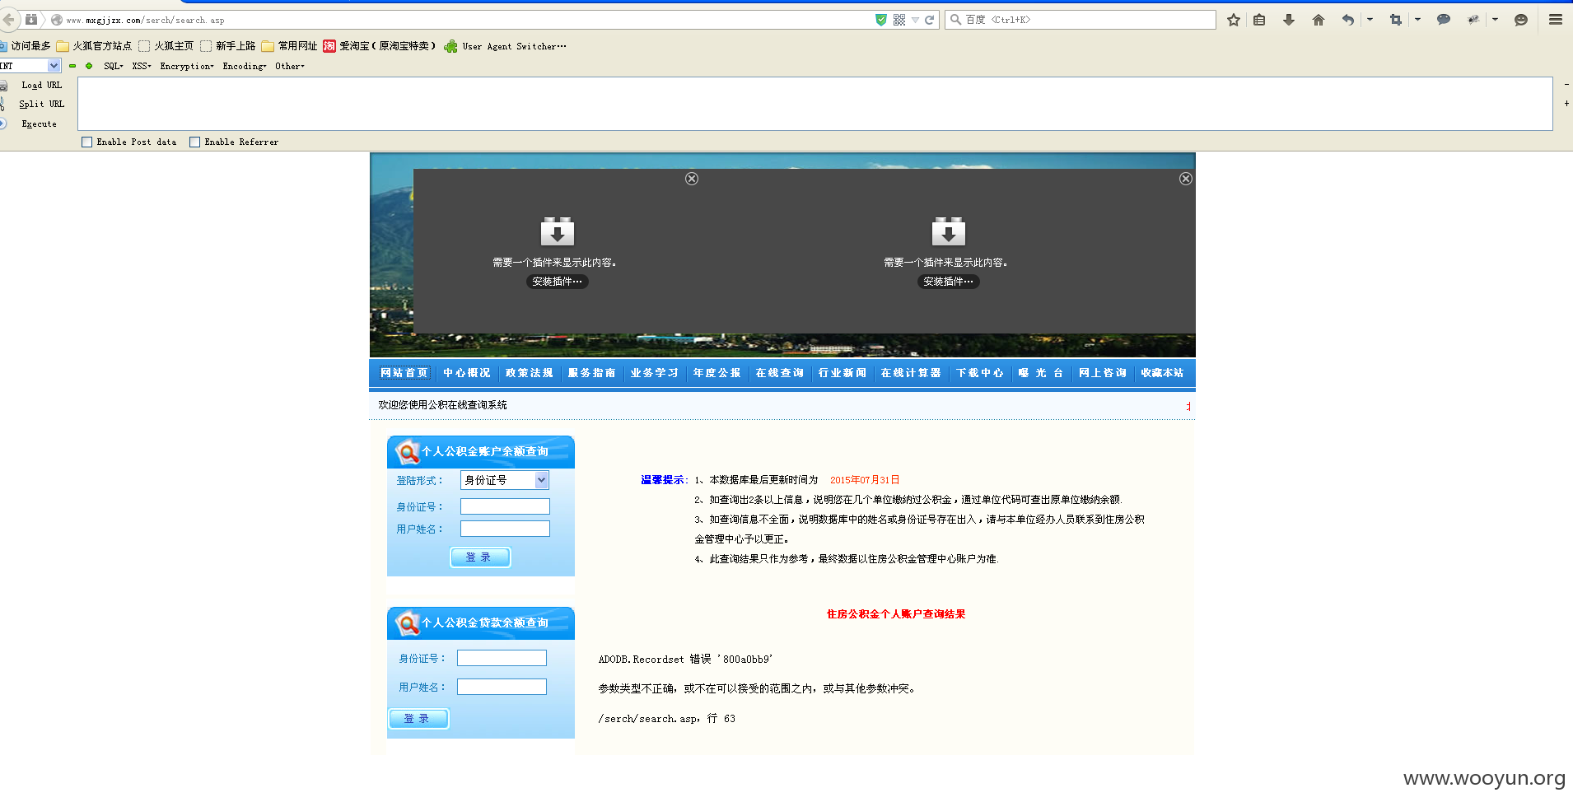Expand the 身份证号 login type dropdown
1573x802 pixels.
pyautogui.click(x=504, y=480)
